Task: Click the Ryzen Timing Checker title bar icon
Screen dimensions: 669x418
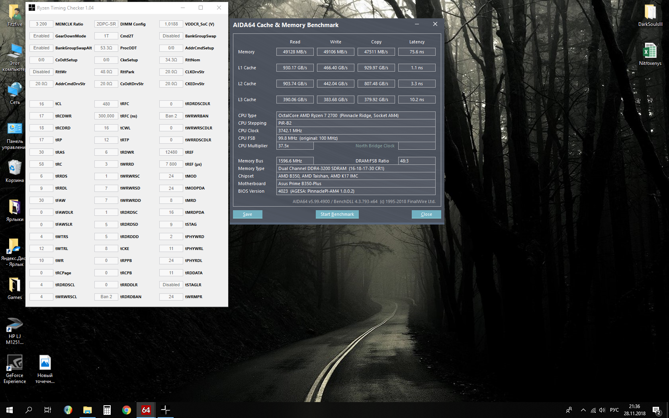Action: (x=32, y=8)
